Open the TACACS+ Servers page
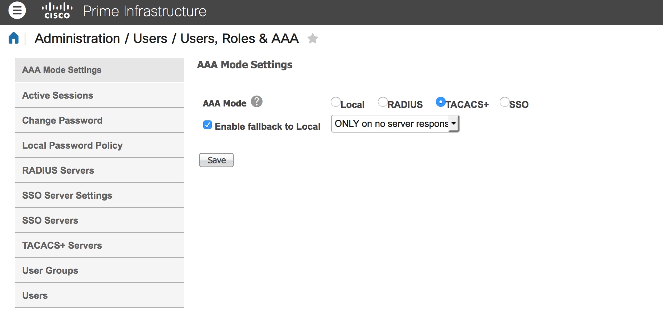 (x=100, y=245)
